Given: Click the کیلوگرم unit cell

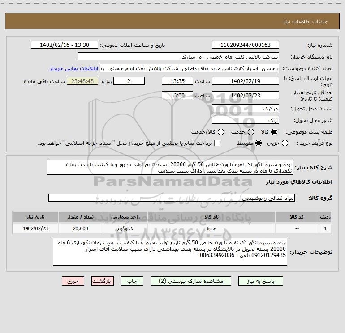Looking at the screenshot, I should click(x=125, y=228).
